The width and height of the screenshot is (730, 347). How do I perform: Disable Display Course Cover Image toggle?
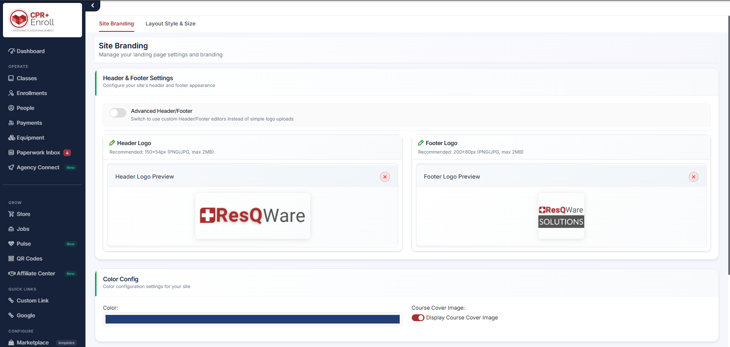coord(418,318)
